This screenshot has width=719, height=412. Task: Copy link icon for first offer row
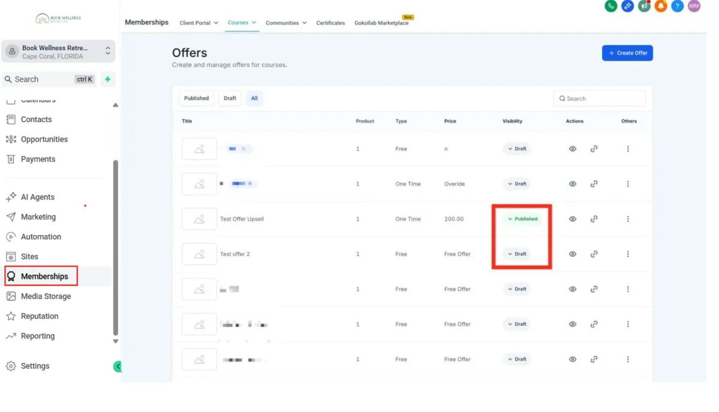tap(594, 149)
